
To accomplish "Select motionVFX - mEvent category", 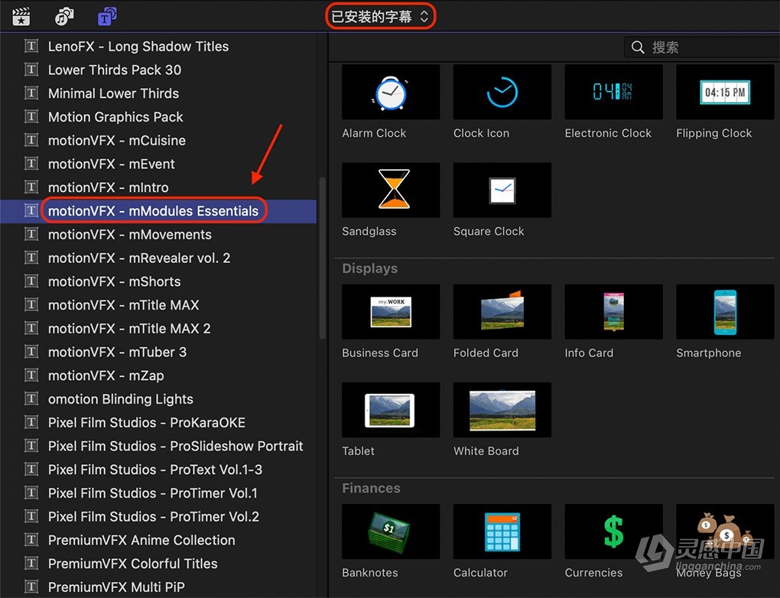I will [x=158, y=164].
